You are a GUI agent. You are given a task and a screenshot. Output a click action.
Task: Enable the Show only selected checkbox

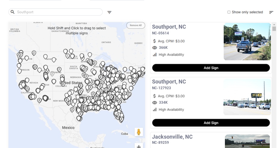tap(229, 12)
